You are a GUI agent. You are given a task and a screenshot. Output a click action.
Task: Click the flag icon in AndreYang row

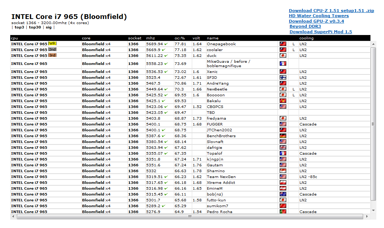283,84
